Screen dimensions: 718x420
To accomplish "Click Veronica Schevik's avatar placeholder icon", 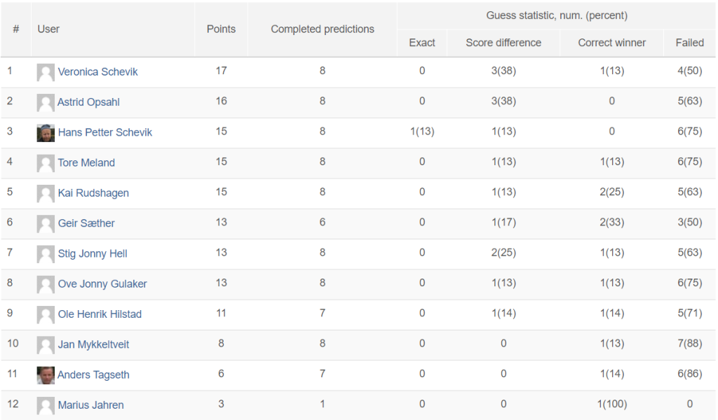I will point(46,72).
